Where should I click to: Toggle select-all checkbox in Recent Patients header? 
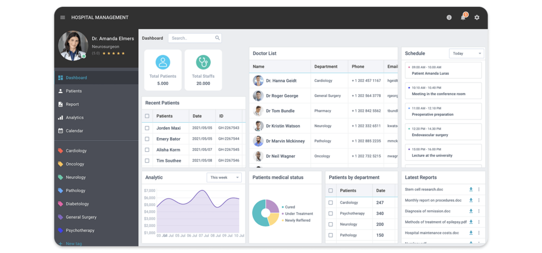[x=147, y=116]
